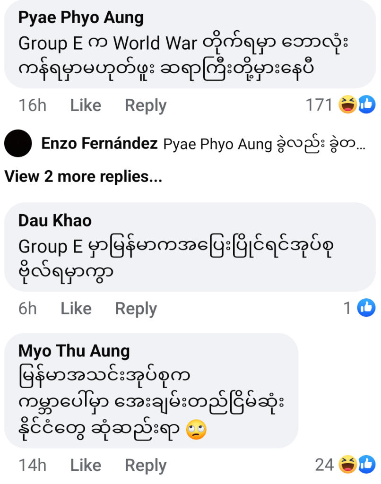Open Enzo Fernández's black profile picture
The image size is (381, 484).
[18, 144]
